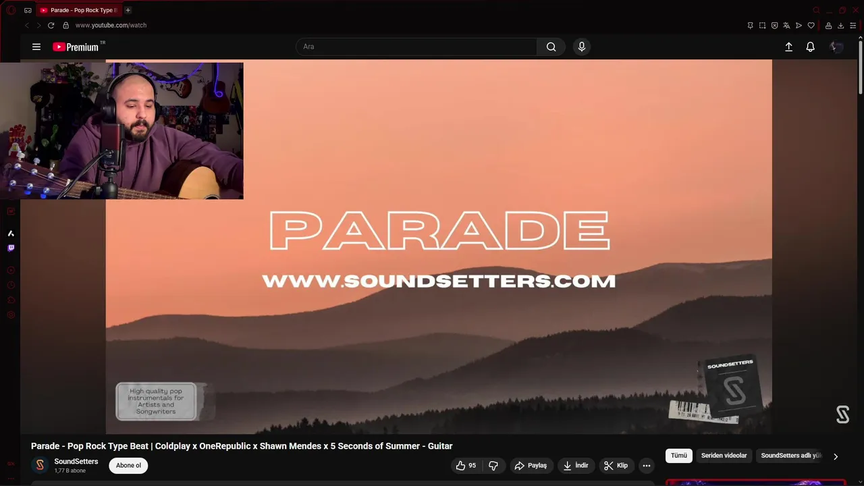
Task: Open the browser downloads icon
Action: coord(840,26)
